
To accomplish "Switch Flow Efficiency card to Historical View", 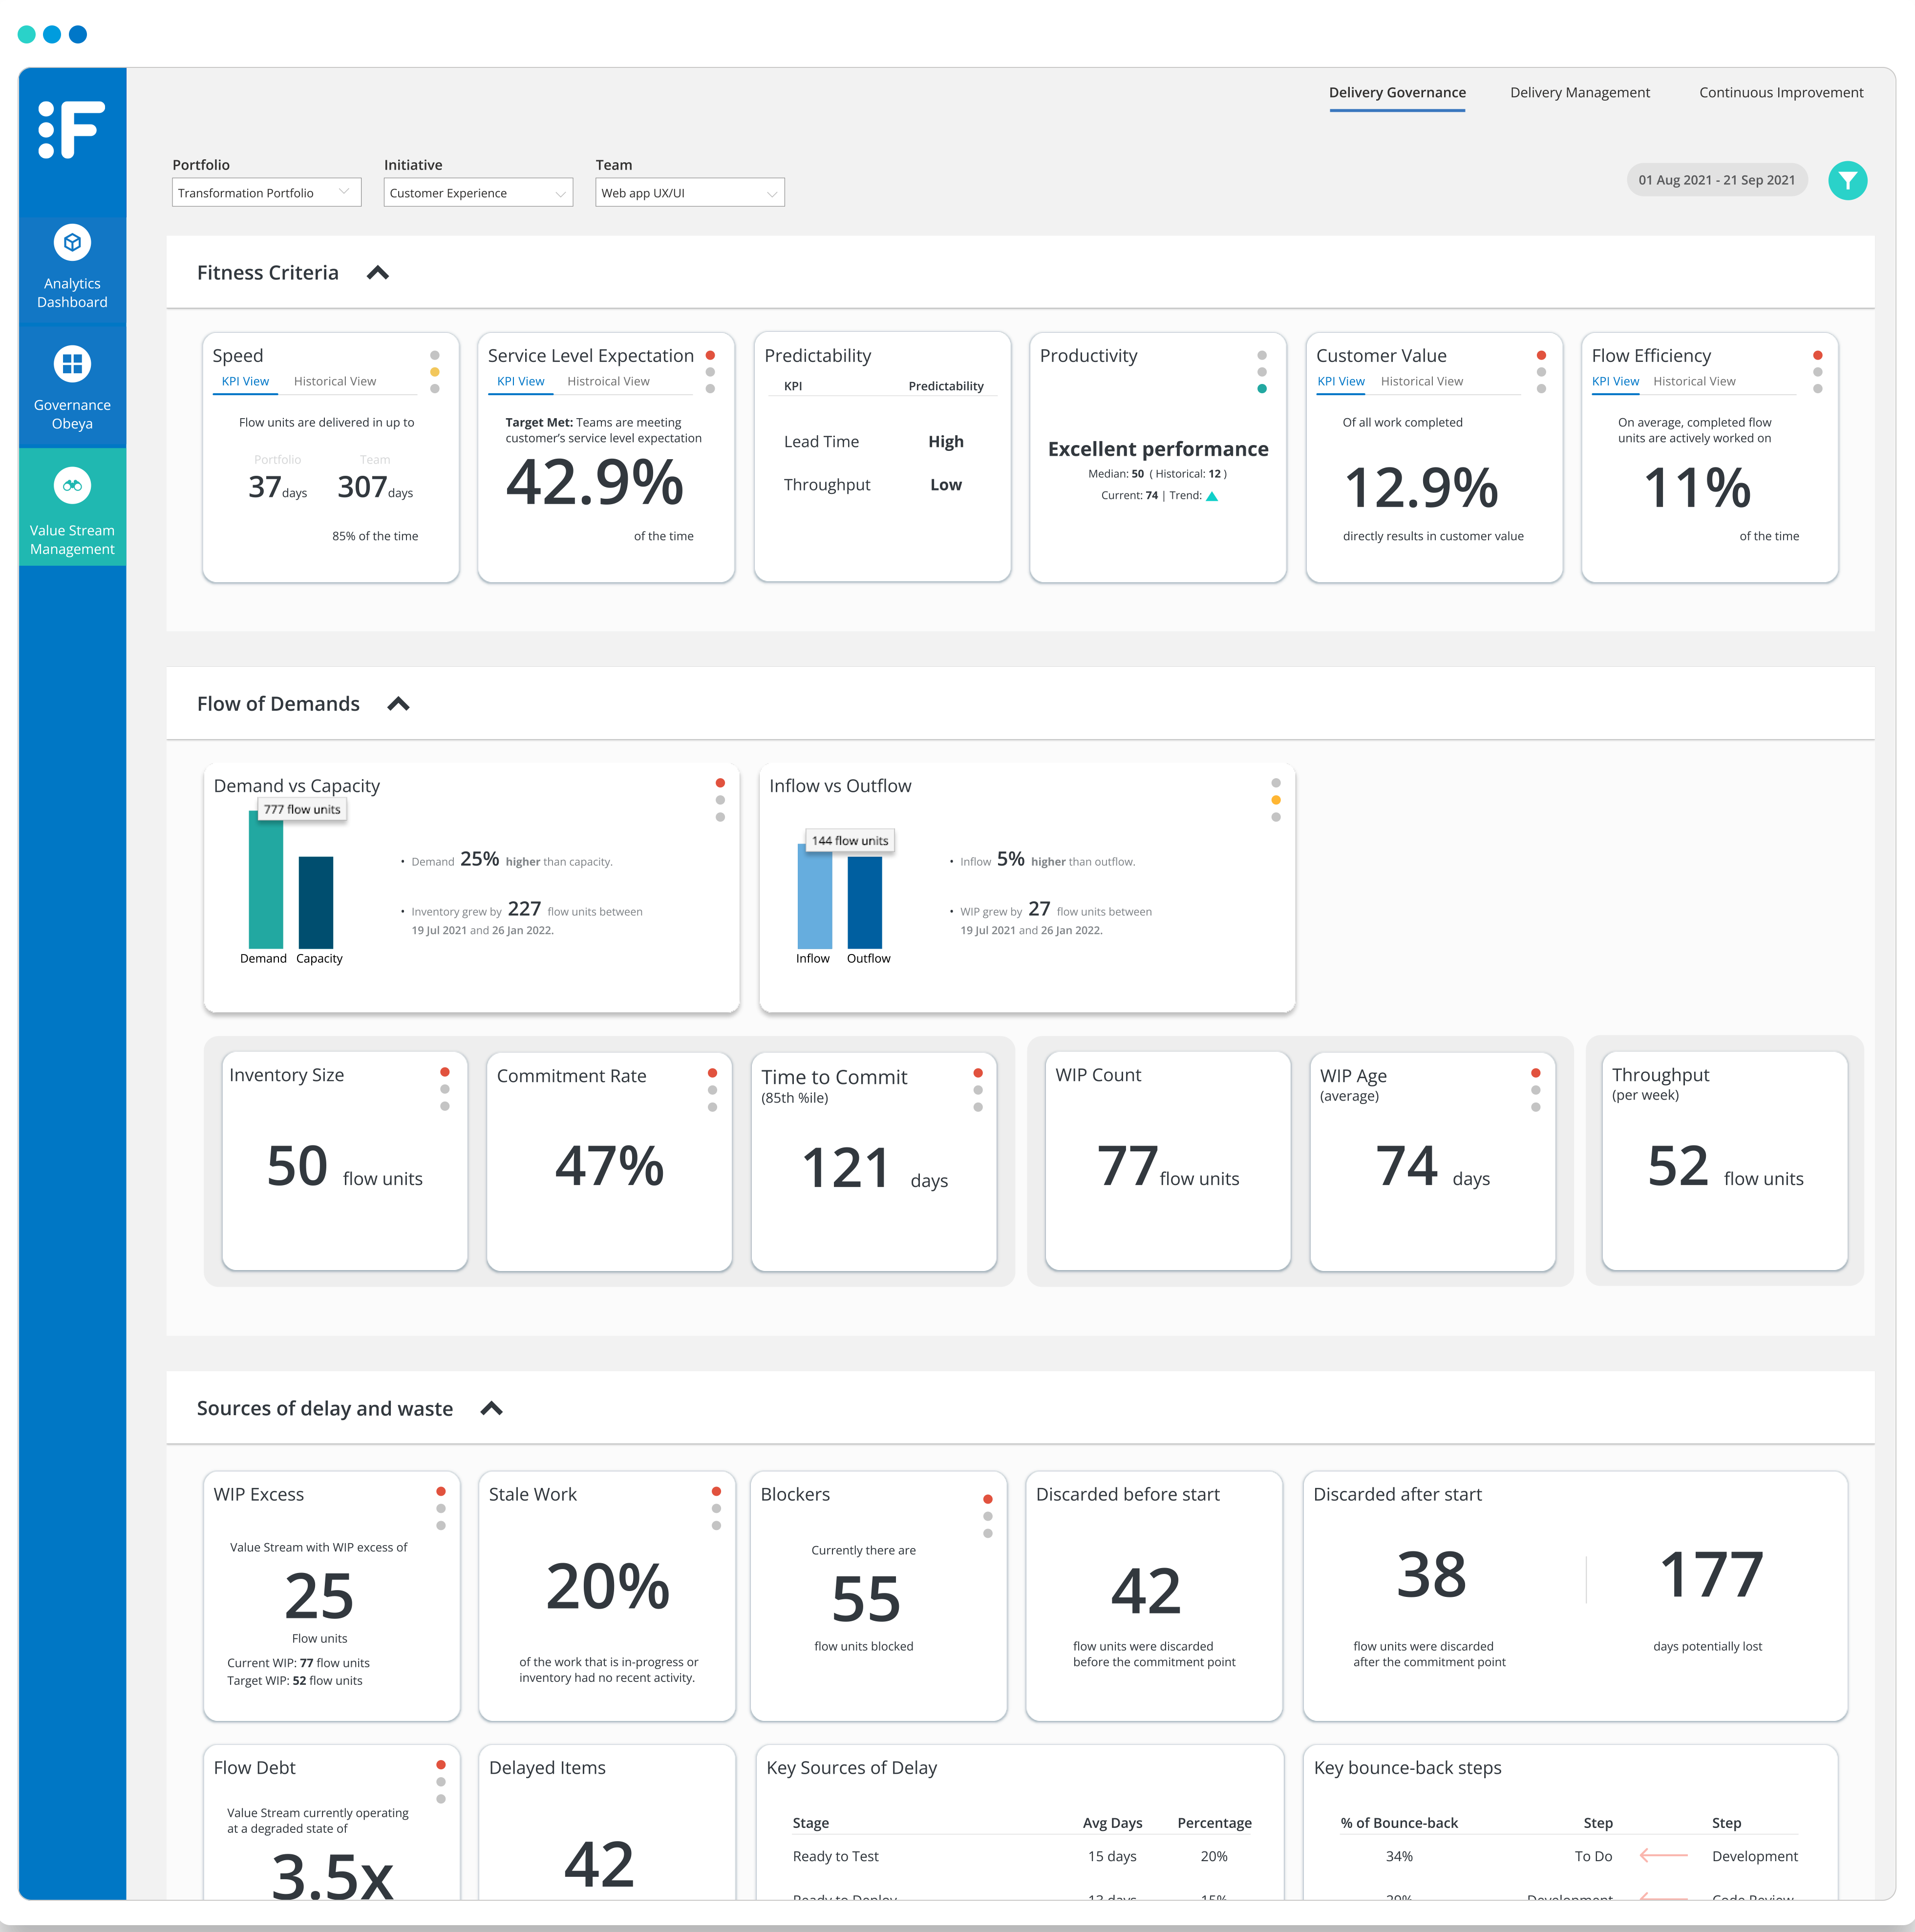I will [1694, 381].
